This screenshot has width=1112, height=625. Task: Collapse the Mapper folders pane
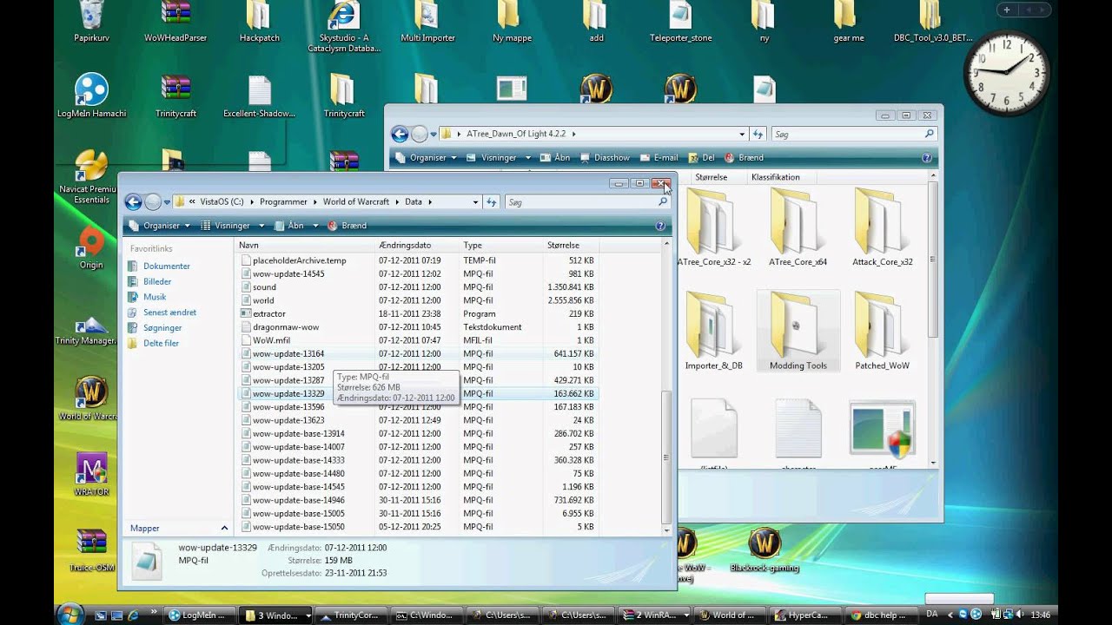click(x=224, y=528)
